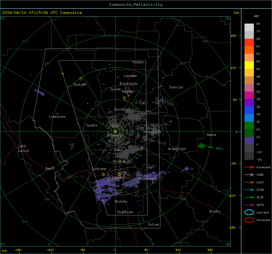Click the Didsbury city label
The image size is (272, 254).
pos(114,135)
